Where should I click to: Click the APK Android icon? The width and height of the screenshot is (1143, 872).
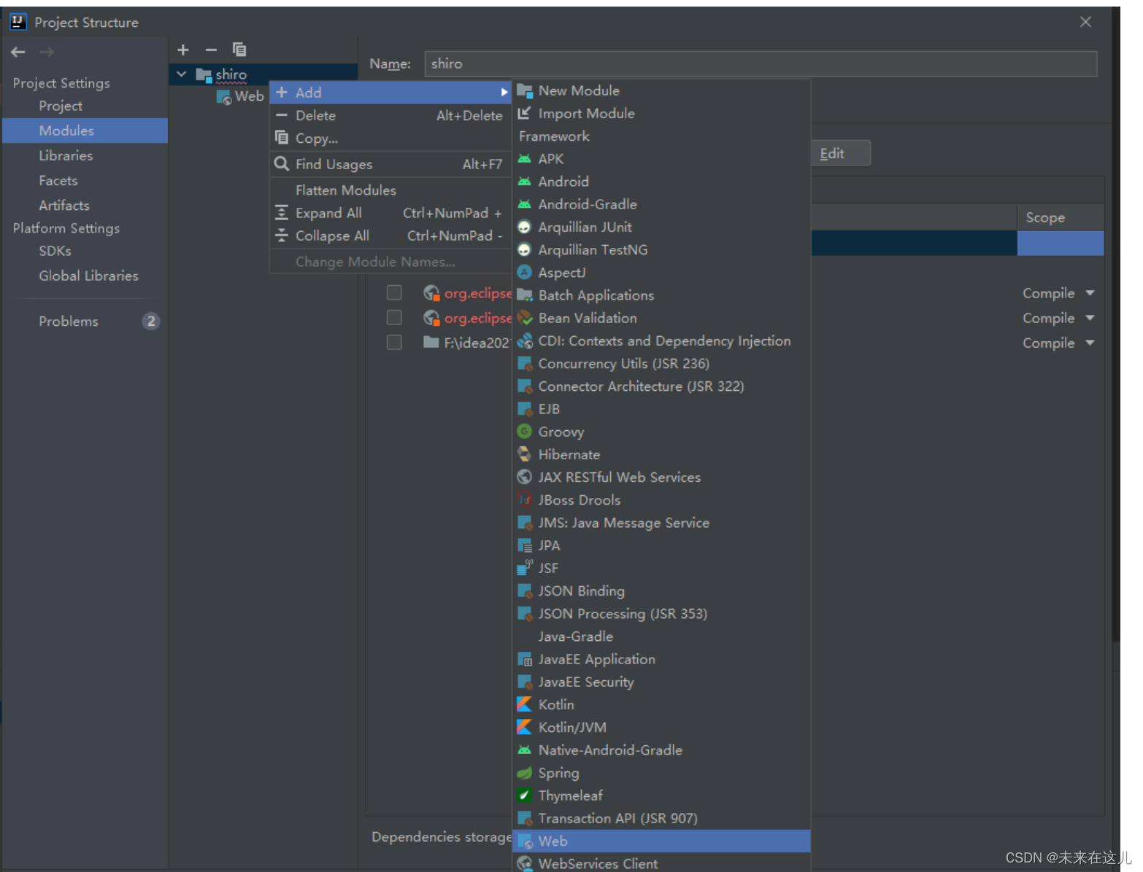tap(524, 159)
